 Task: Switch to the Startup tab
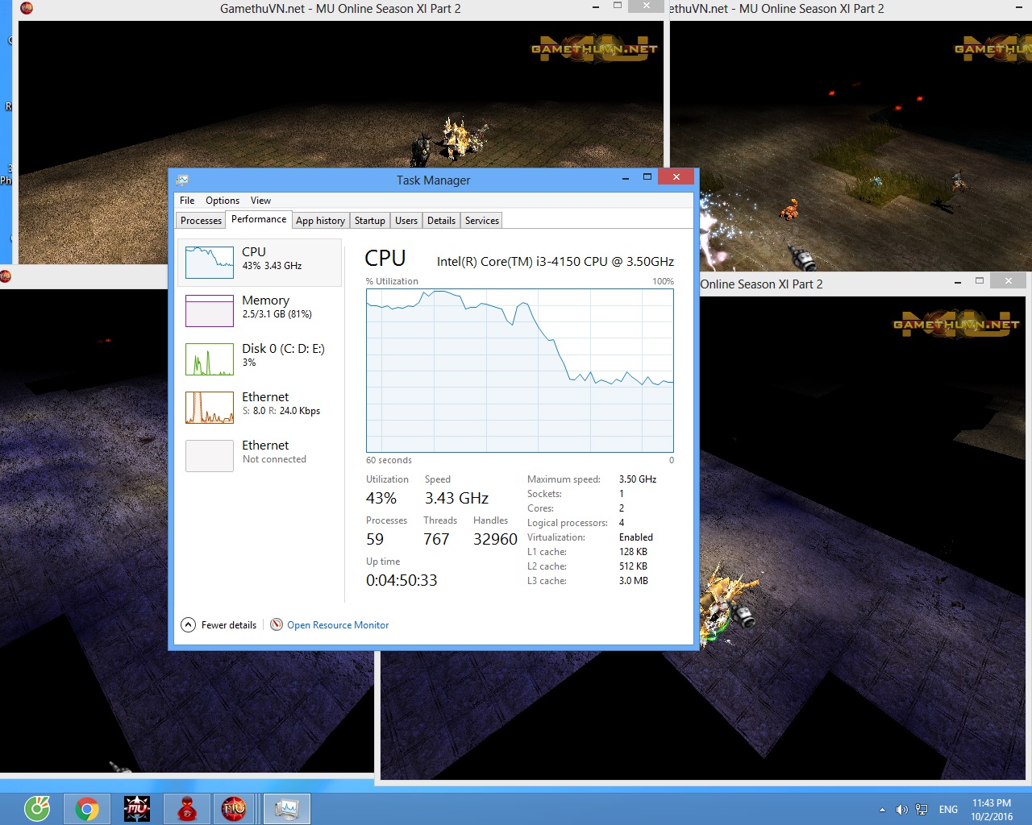coord(369,221)
